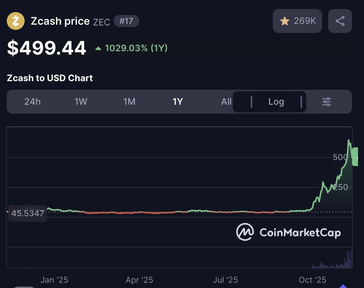
Task: Switch chart to 1W range
Action: [81, 102]
